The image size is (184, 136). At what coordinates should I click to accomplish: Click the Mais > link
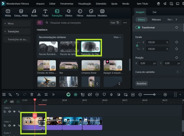[x=117, y=37]
